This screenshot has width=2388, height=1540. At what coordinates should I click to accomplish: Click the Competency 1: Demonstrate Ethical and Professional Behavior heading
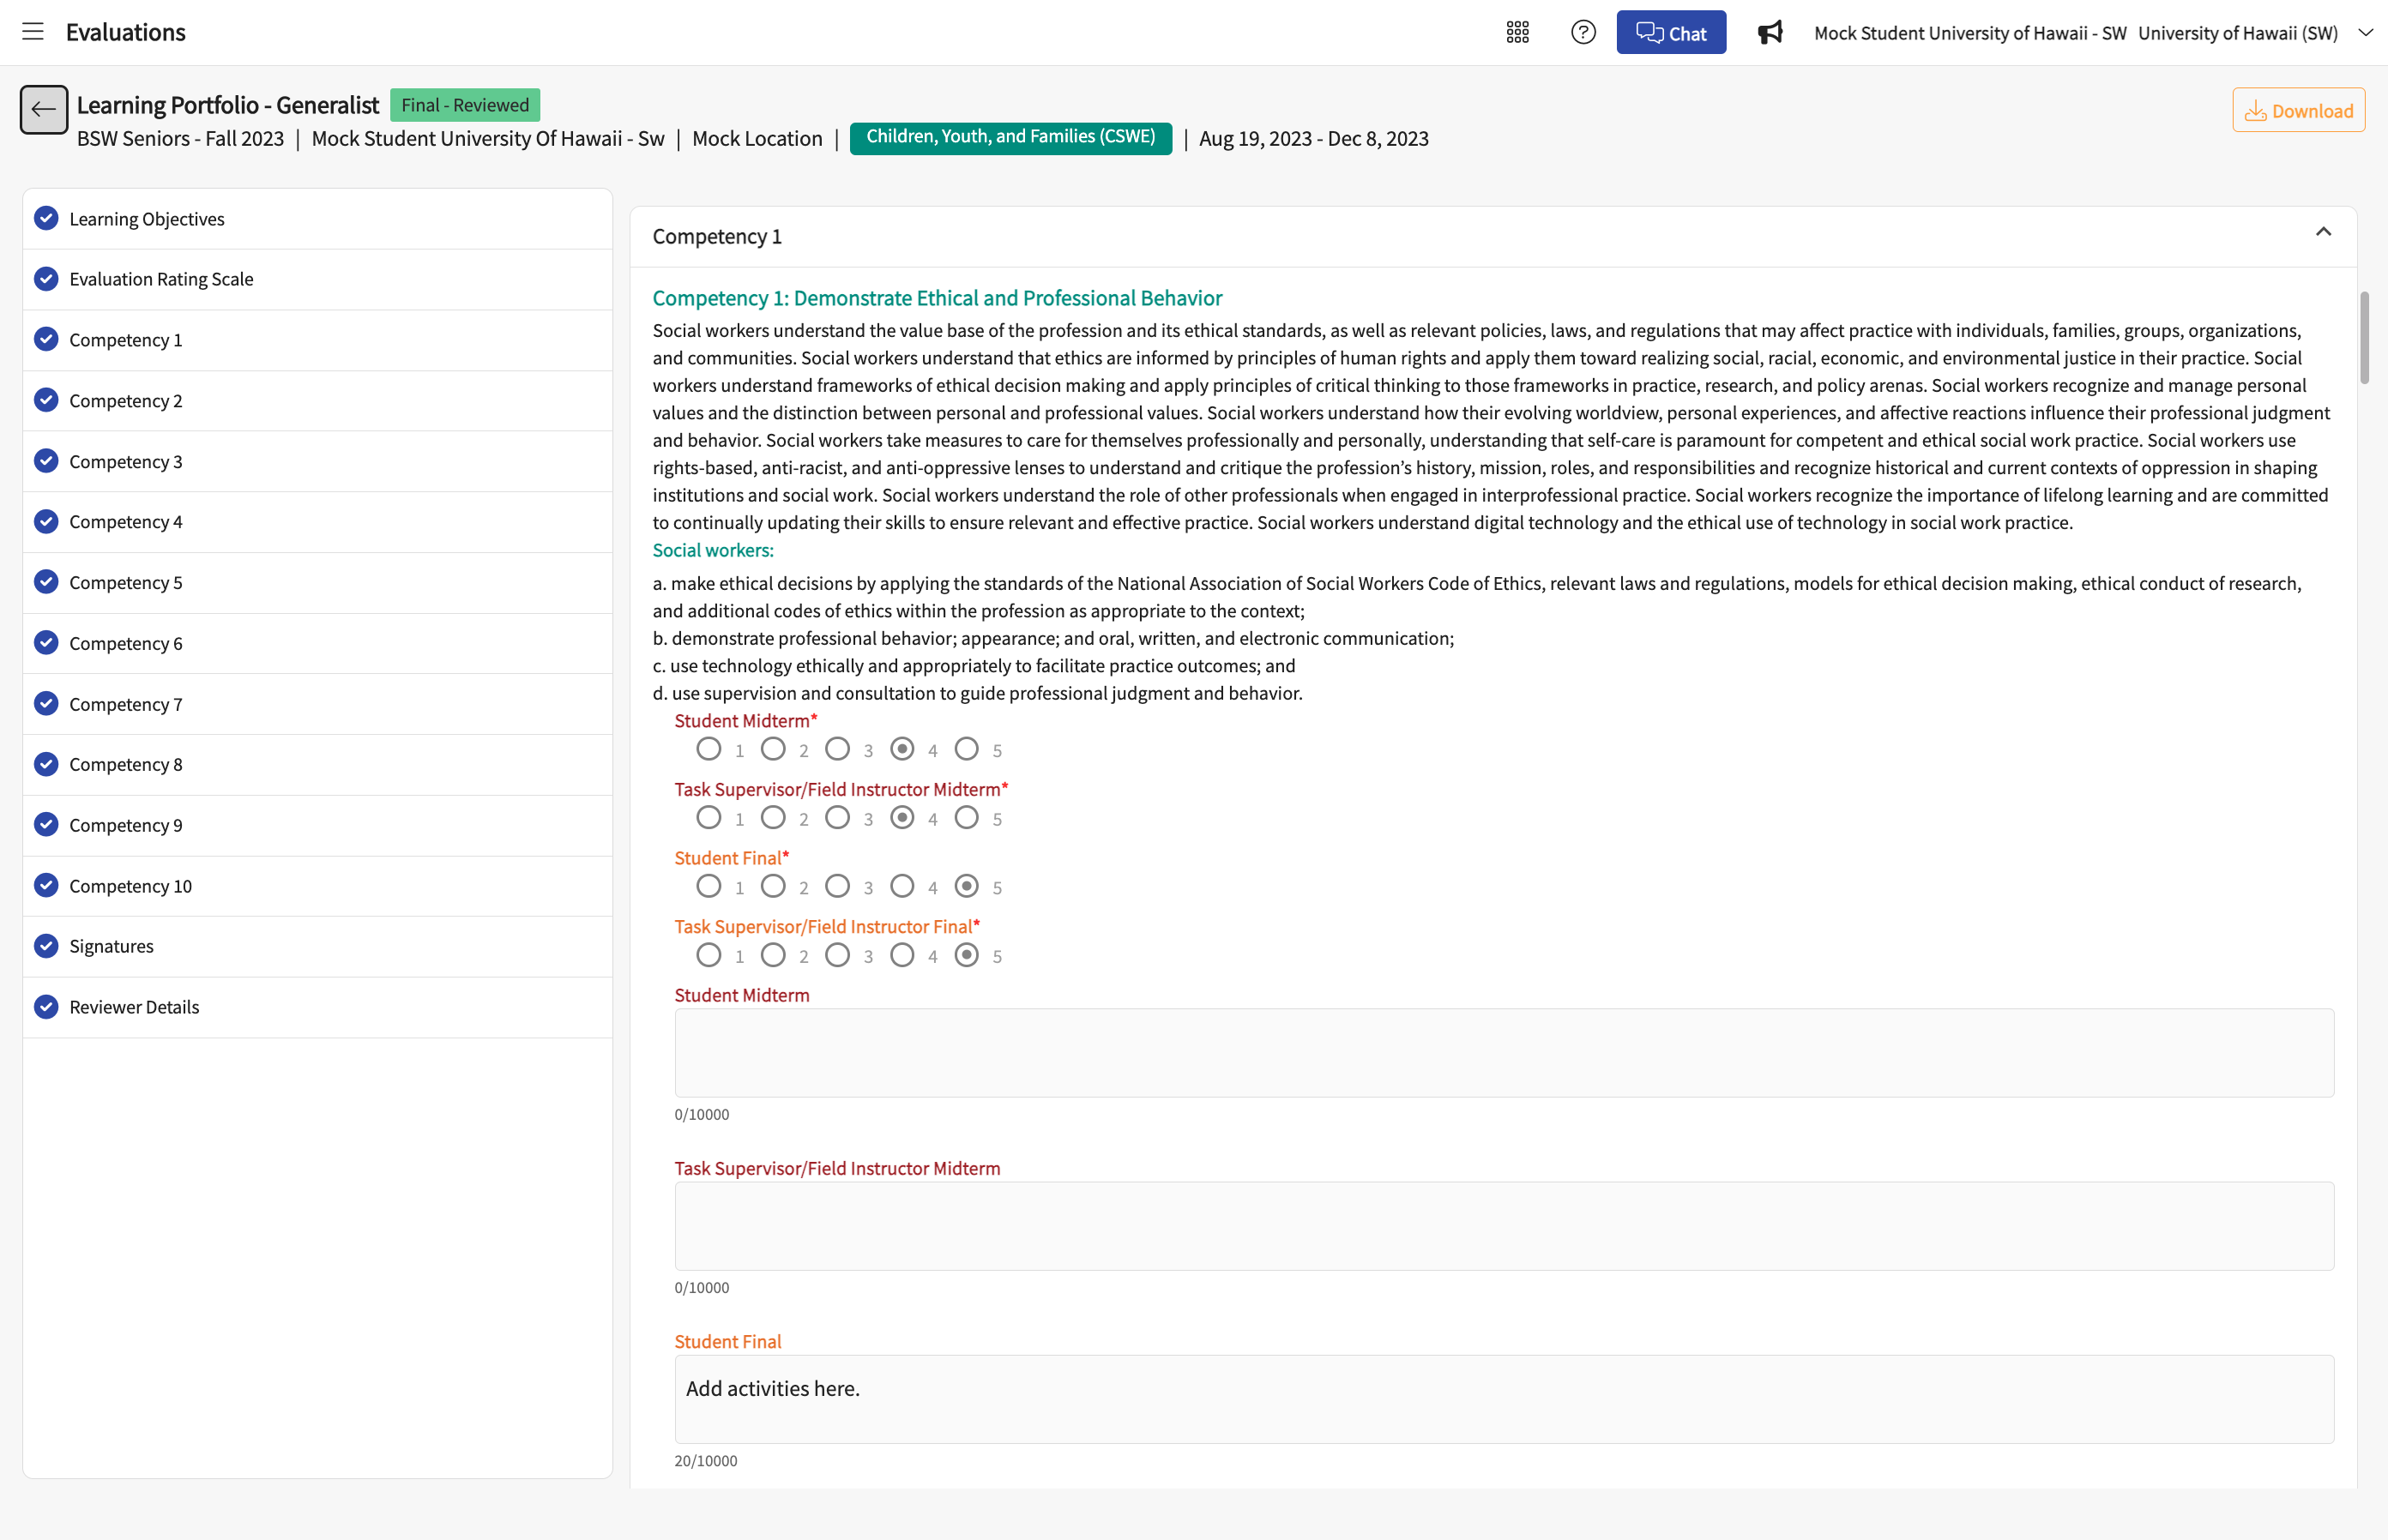(938, 298)
